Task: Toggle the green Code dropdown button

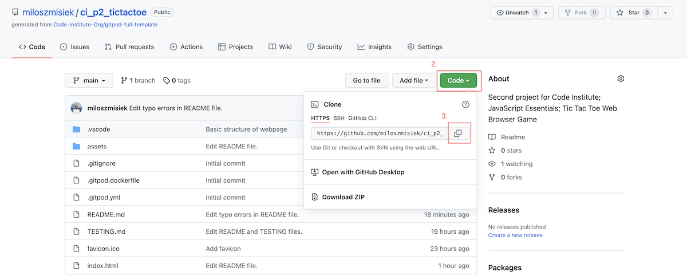Action: (x=459, y=81)
